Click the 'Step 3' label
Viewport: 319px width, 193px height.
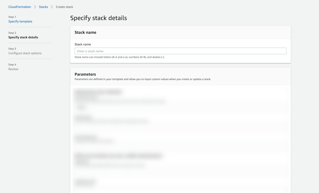click(12, 49)
